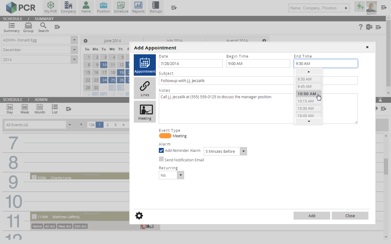Enable Send Notification Email checkbox
Screen dimensions: 391x244
tap(161, 159)
